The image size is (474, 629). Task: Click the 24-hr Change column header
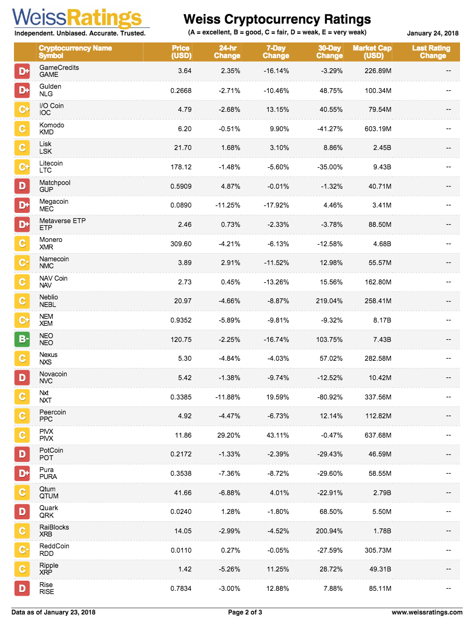pyautogui.click(x=227, y=52)
